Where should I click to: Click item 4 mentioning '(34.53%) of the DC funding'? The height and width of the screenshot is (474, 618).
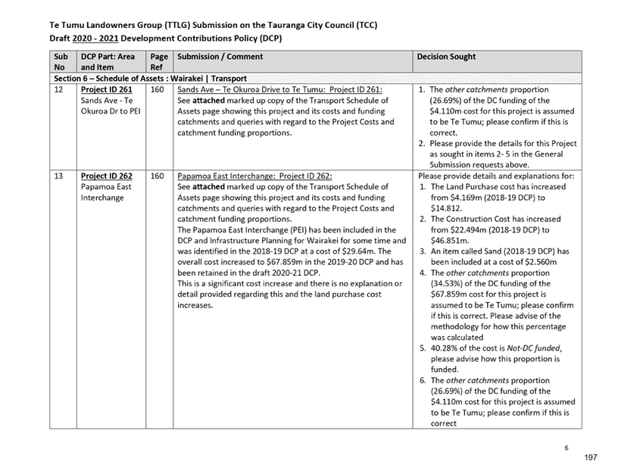498,305
